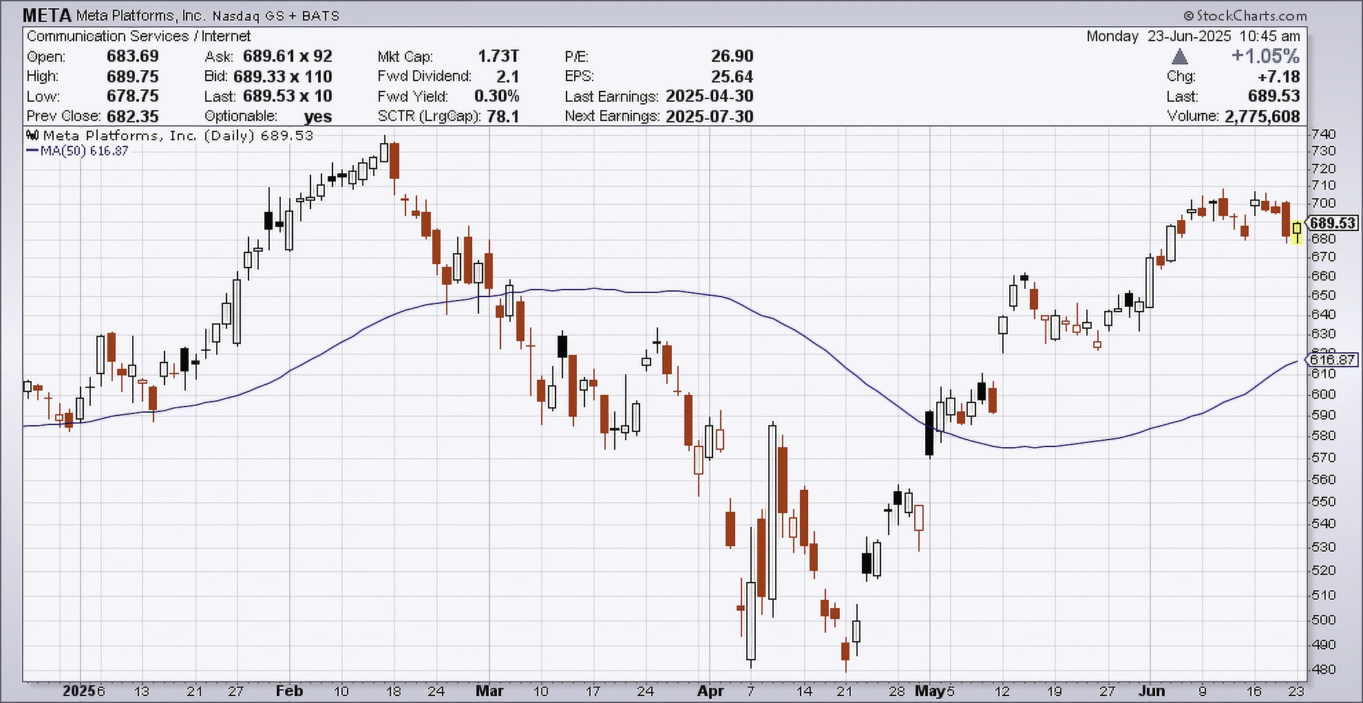Viewport: 1363px width, 703px height.
Task: Select the 689.53 price flag on the right axis
Action: tap(1333, 223)
